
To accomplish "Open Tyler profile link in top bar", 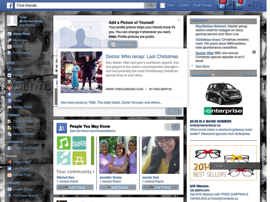I will click(x=167, y=6).
